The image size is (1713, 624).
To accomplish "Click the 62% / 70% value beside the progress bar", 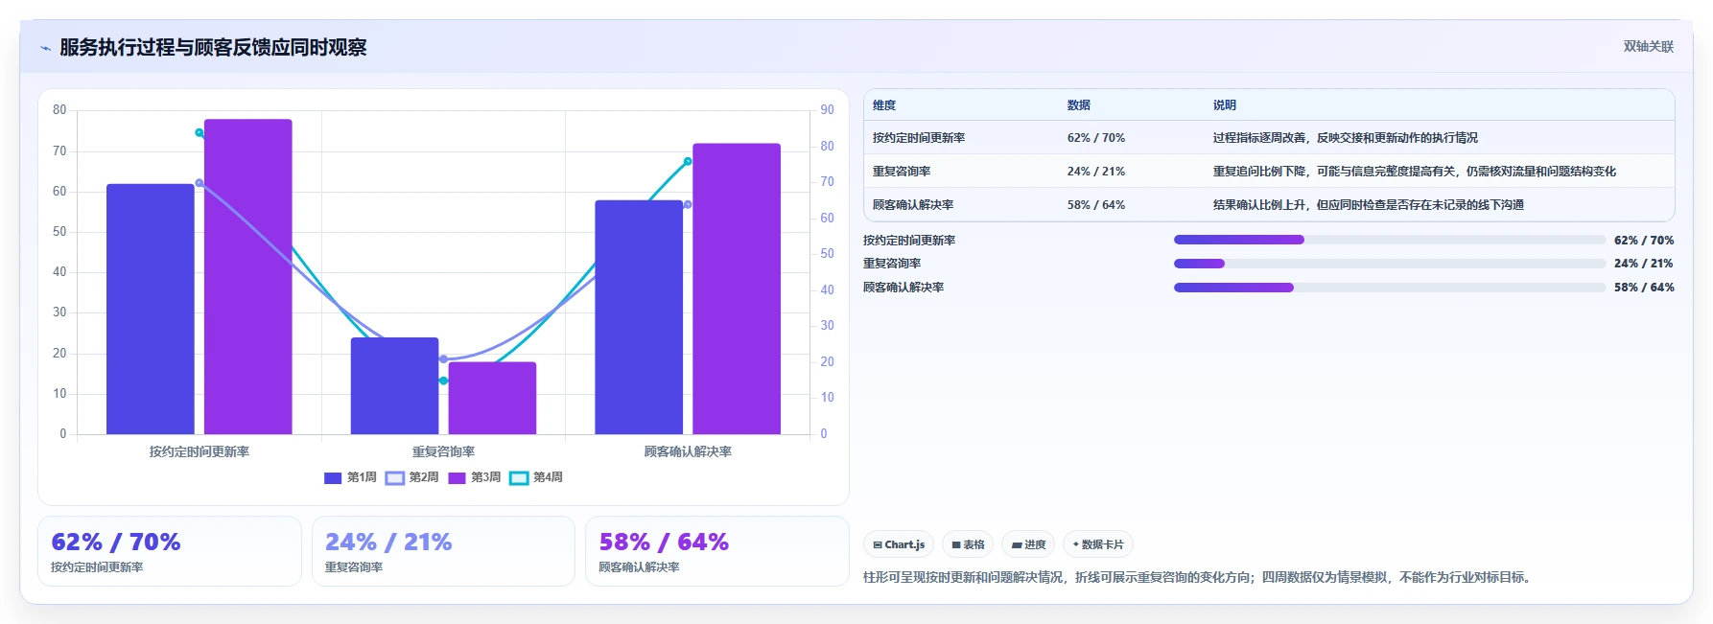I will coord(1644,241).
